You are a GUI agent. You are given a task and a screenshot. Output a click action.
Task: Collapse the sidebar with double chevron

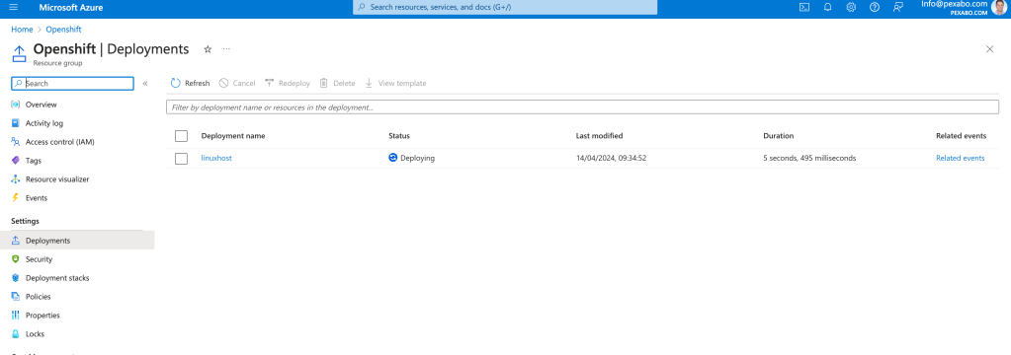coord(145,84)
